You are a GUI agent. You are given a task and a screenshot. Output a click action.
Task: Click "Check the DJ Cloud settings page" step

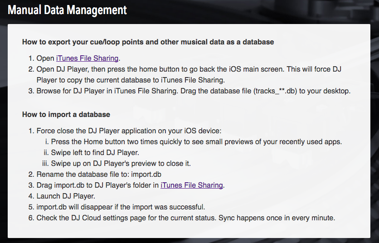[x=185, y=218]
